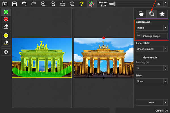Click the Padding (%) value field
170x113 pixels.
150,68
